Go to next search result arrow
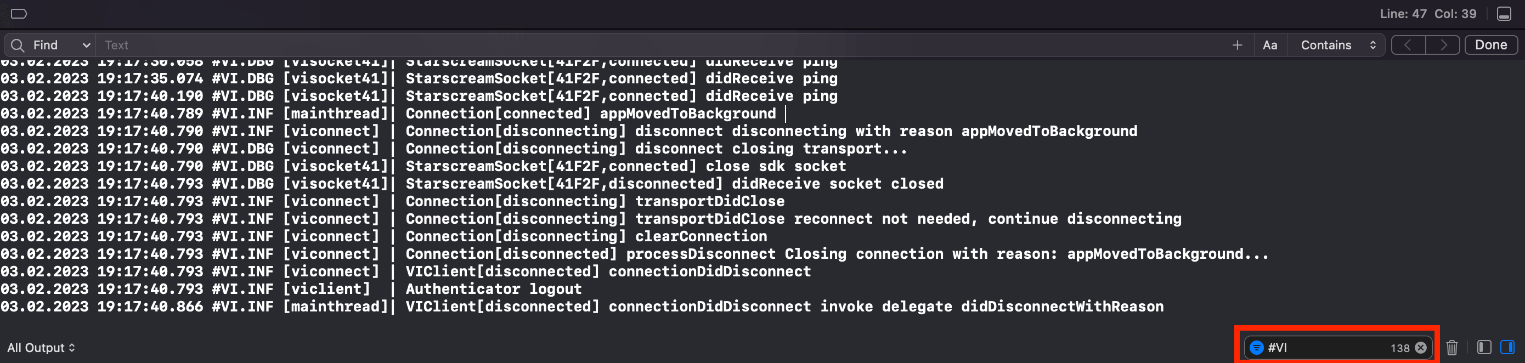 pyautogui.click(x=1443, y=45)
